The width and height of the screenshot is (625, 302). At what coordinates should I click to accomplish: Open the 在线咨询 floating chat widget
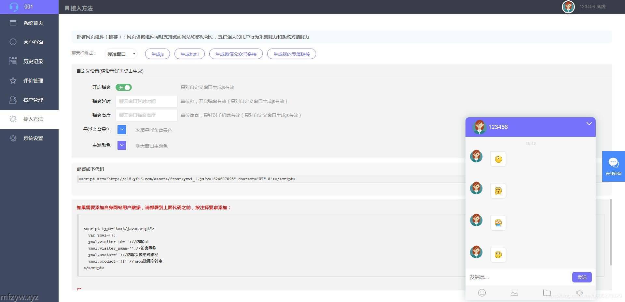click(613, 166)
